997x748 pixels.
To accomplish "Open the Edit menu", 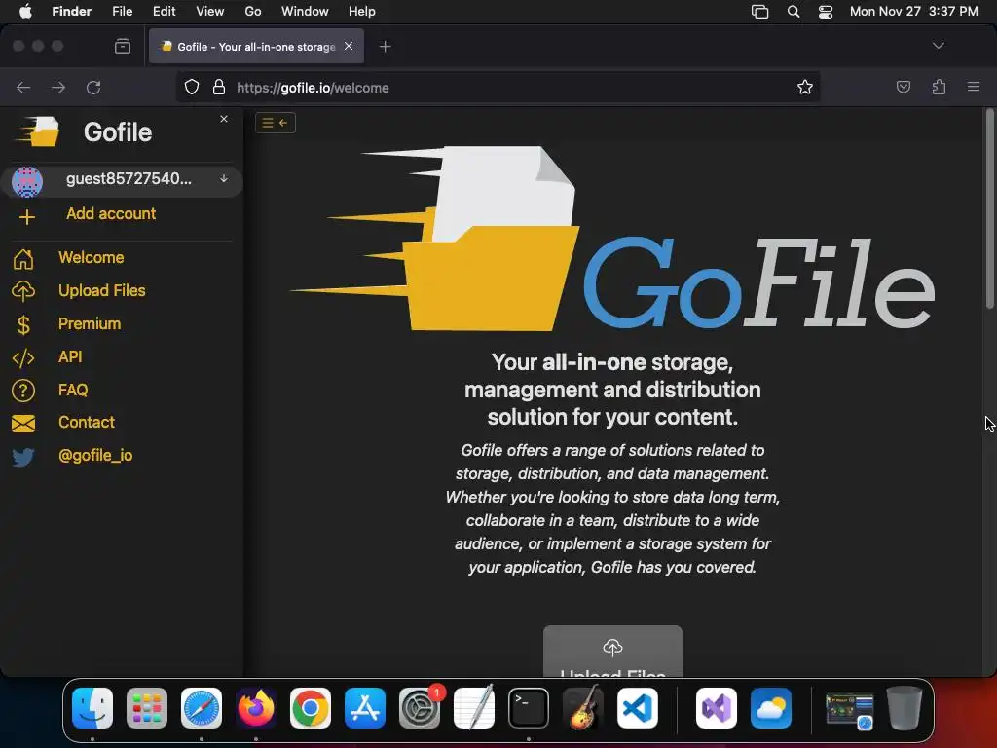I will point(164,11).
